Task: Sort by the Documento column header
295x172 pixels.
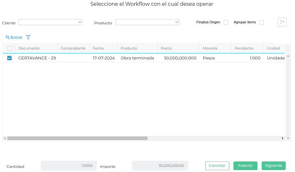Action: click(29, 48)
